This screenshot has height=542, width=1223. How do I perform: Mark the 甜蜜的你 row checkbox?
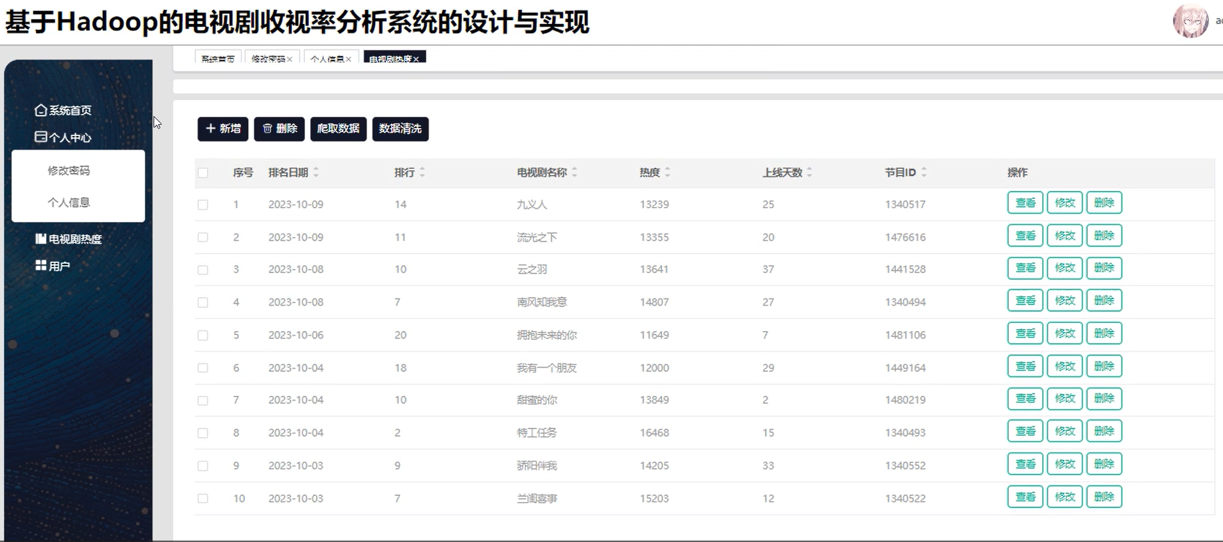(203, 400)
